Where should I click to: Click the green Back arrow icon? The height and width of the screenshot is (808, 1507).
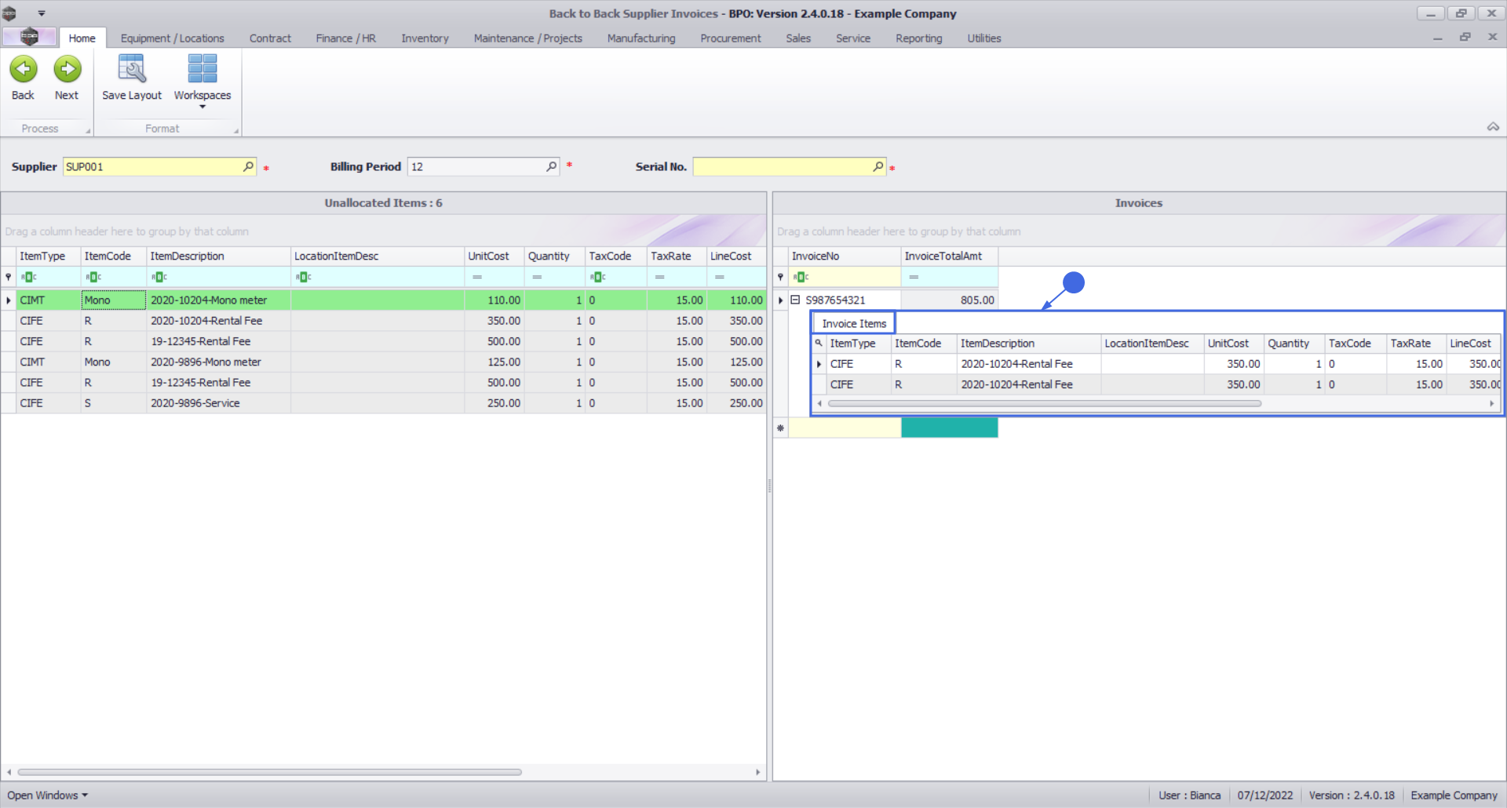point(24,70)
